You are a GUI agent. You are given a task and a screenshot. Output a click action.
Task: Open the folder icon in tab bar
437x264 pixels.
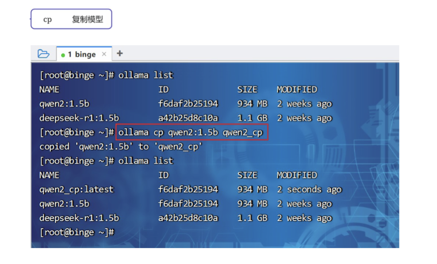point(43,53)
